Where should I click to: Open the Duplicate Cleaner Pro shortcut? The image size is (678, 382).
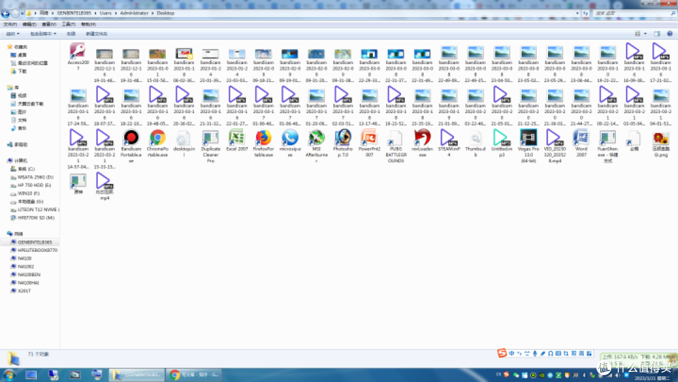tap(210, 146)
